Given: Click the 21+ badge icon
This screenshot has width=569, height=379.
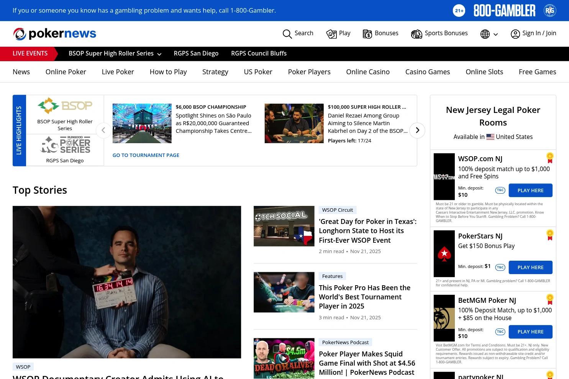Looking at the screenshot, I should point(459,10).
